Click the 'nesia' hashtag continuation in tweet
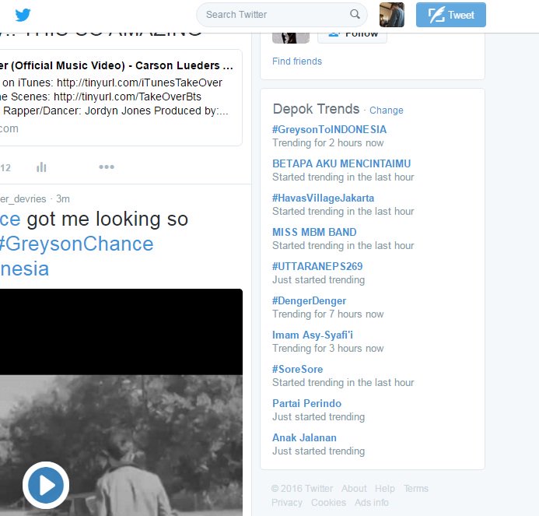The height and width of the screenshot is (516, 539). [24, 269]
